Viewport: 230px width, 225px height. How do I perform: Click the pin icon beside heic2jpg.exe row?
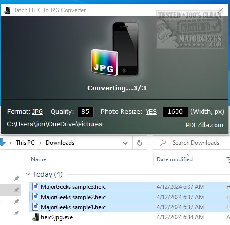17,213
